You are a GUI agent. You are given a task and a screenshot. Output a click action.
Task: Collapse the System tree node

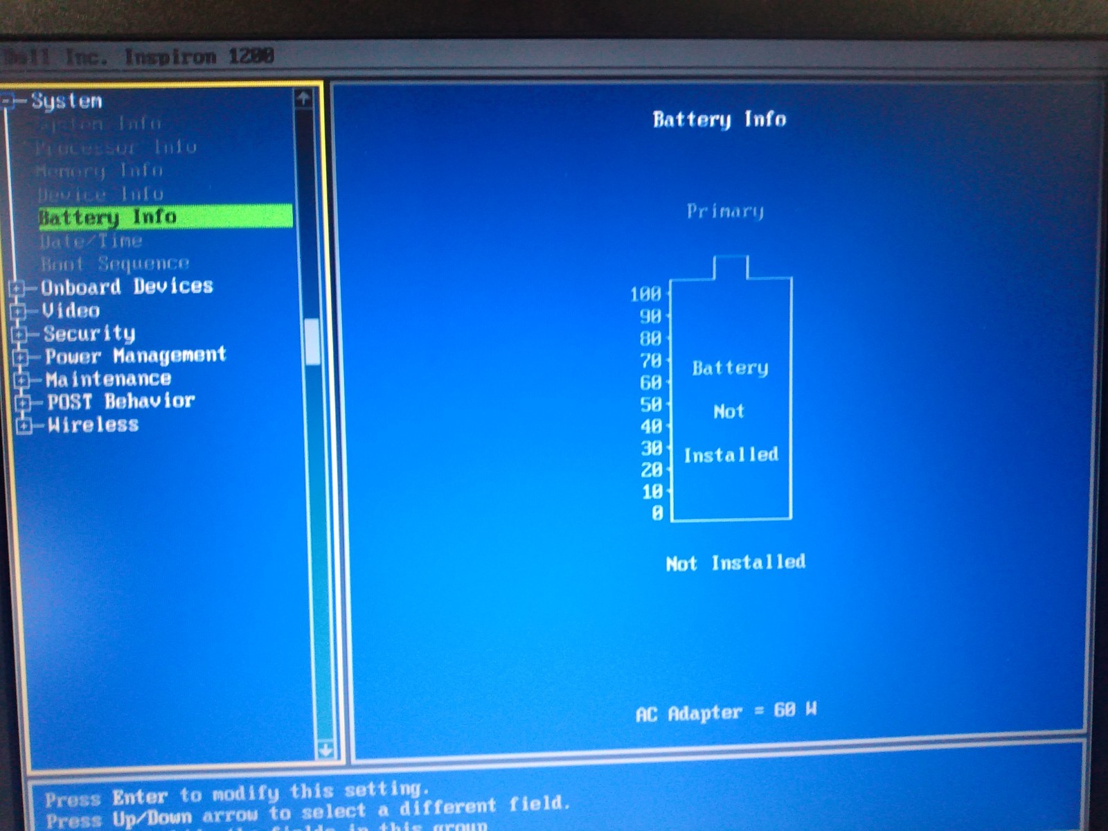pyautogui.click(x=7, y=102)
